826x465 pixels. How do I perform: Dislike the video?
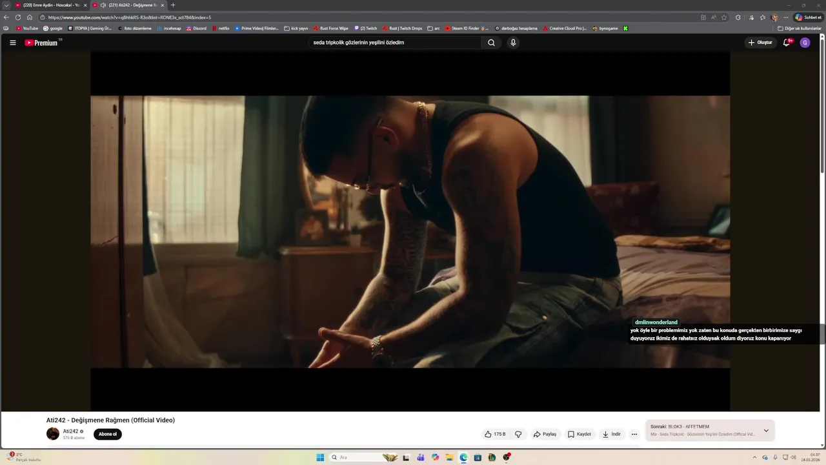[518, 434]
